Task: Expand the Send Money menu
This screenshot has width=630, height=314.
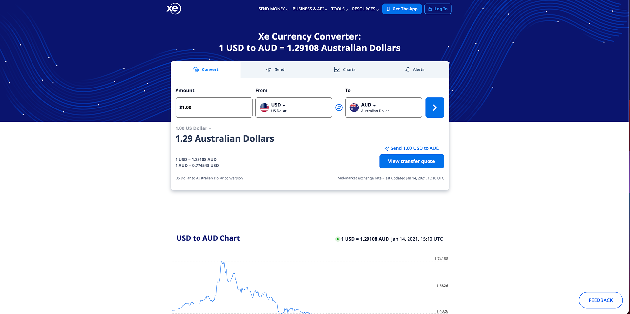Action: [x=273, y=9]
